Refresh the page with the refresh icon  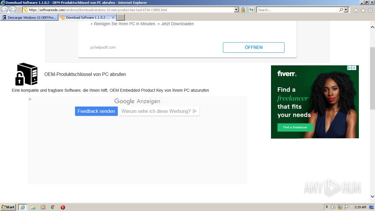(251, 10)
